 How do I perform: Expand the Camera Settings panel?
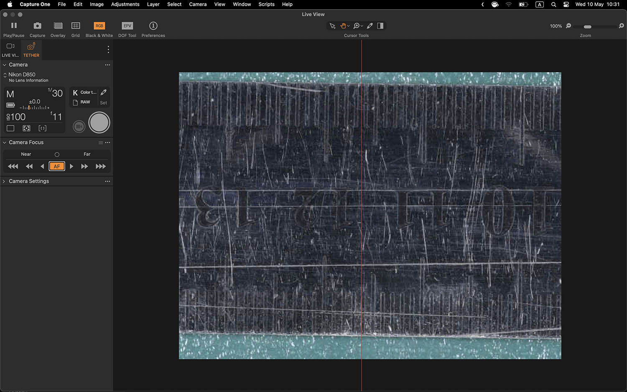(4, 181)
